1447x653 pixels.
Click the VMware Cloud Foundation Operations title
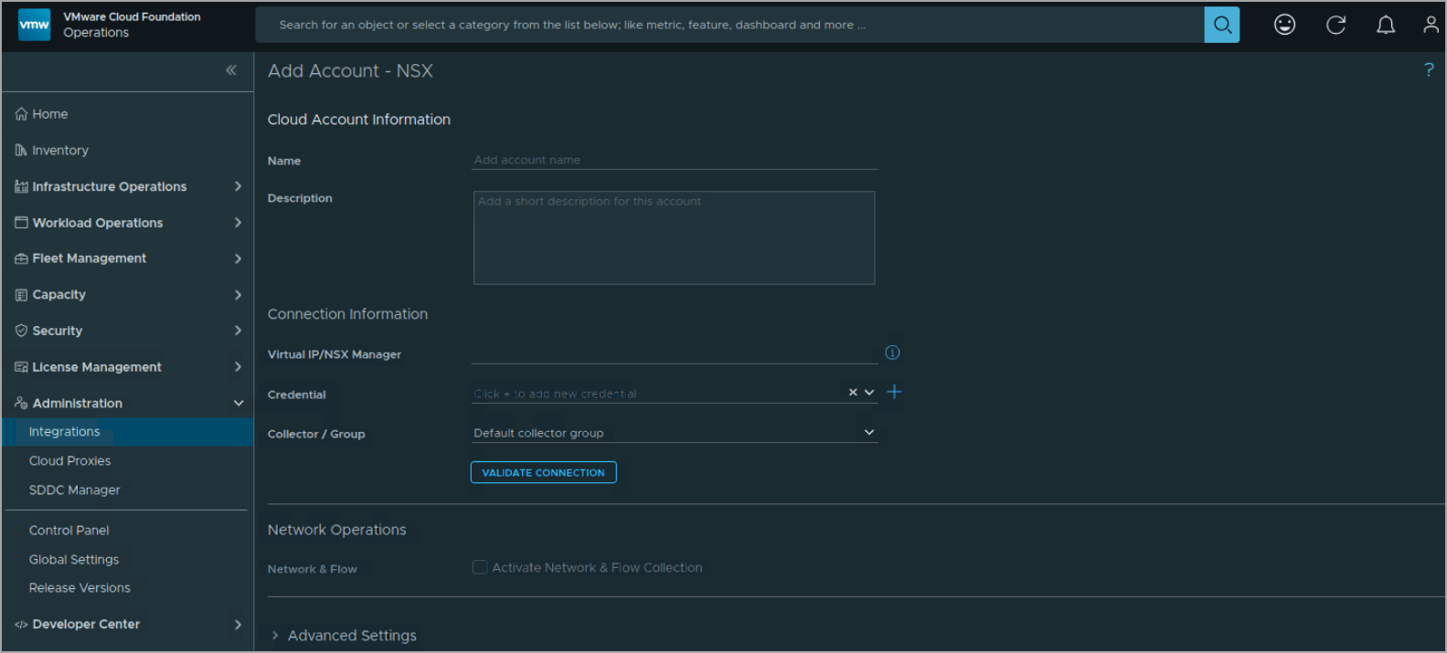click(132, 25)
